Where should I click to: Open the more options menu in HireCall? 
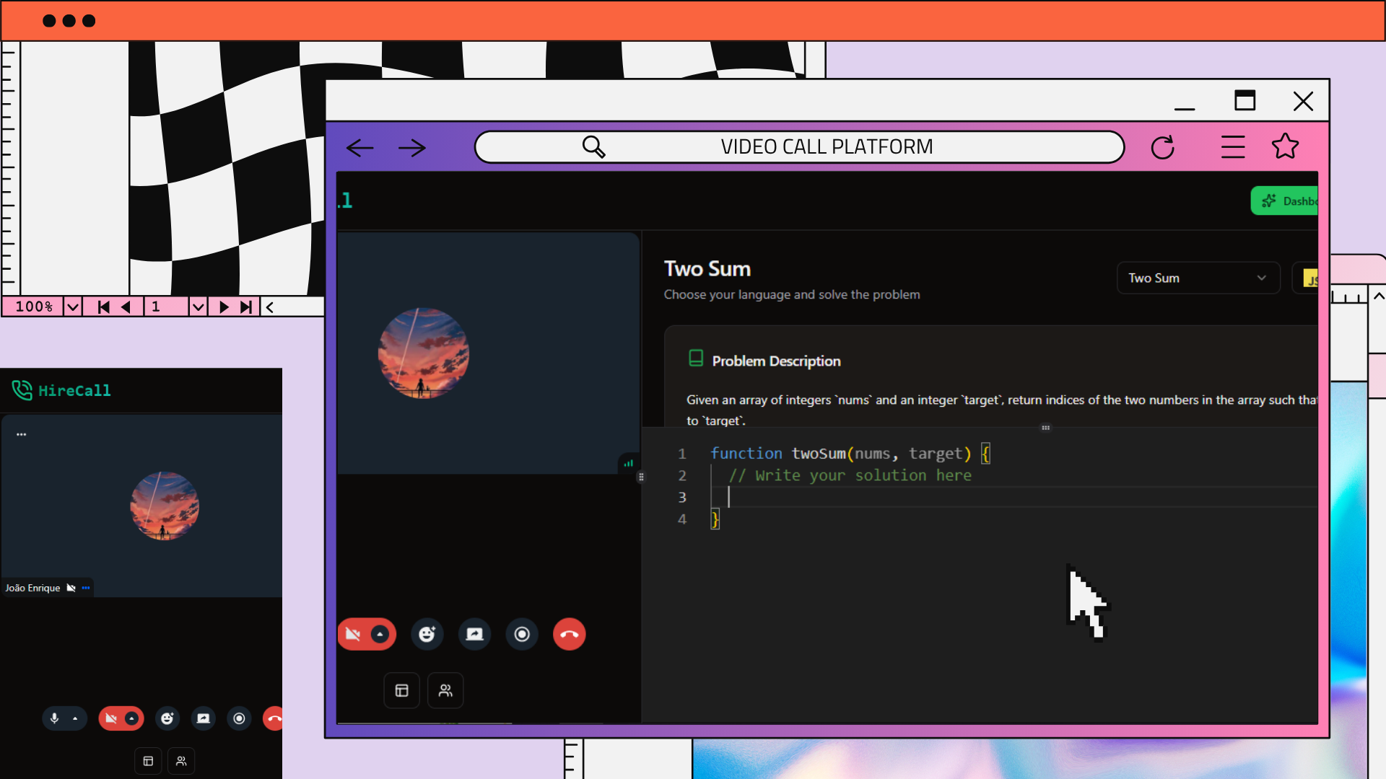click(22, 433)
